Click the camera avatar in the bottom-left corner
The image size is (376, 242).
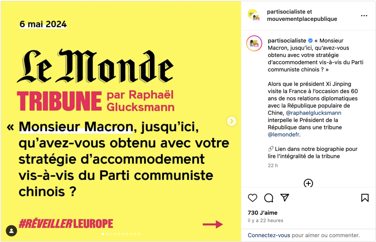click(x=11, y=231)
